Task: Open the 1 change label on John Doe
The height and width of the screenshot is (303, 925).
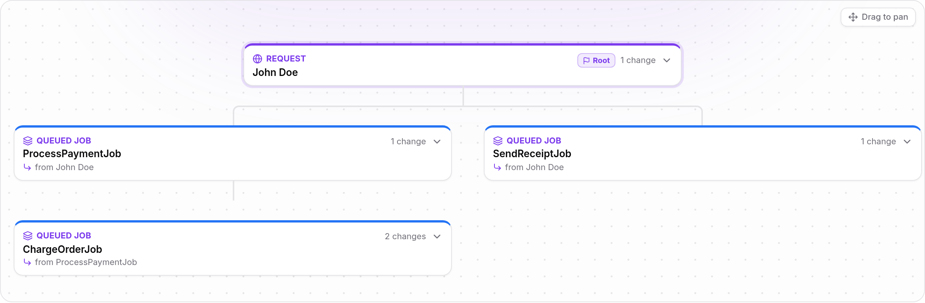Action: [x=638, y=60]
